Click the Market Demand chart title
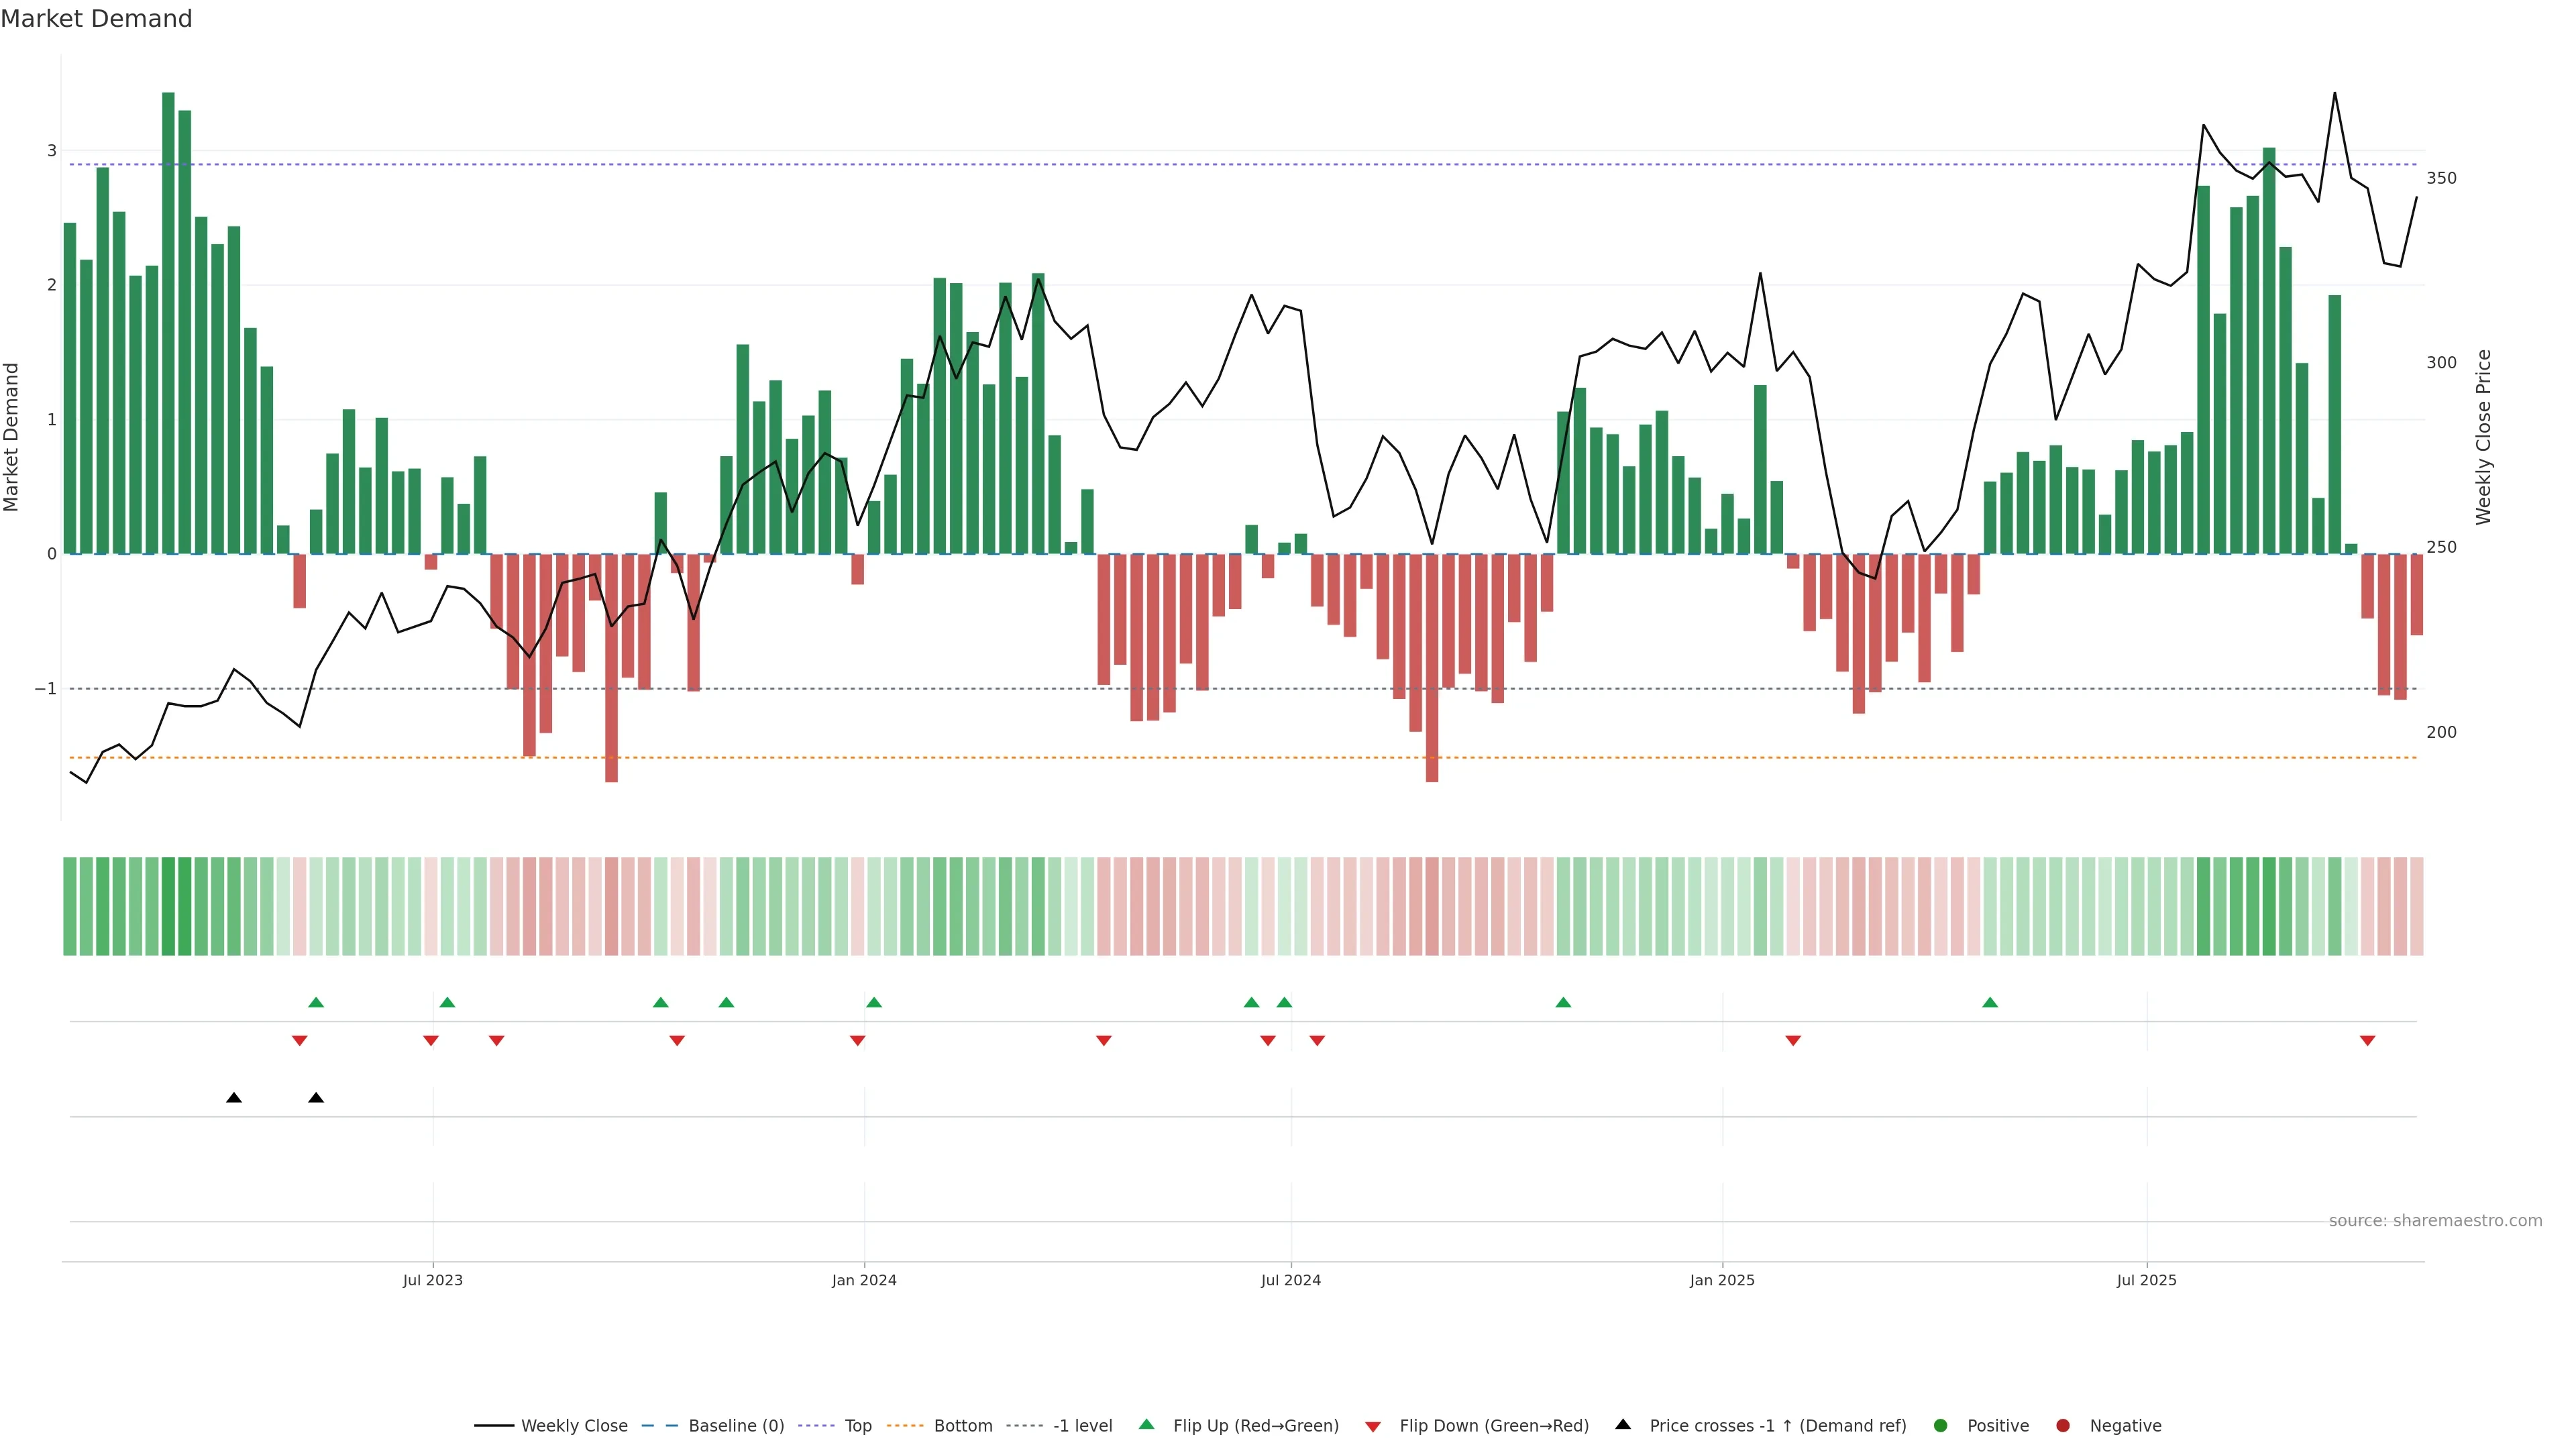The image size is (2576, 1449). (96, 19)
